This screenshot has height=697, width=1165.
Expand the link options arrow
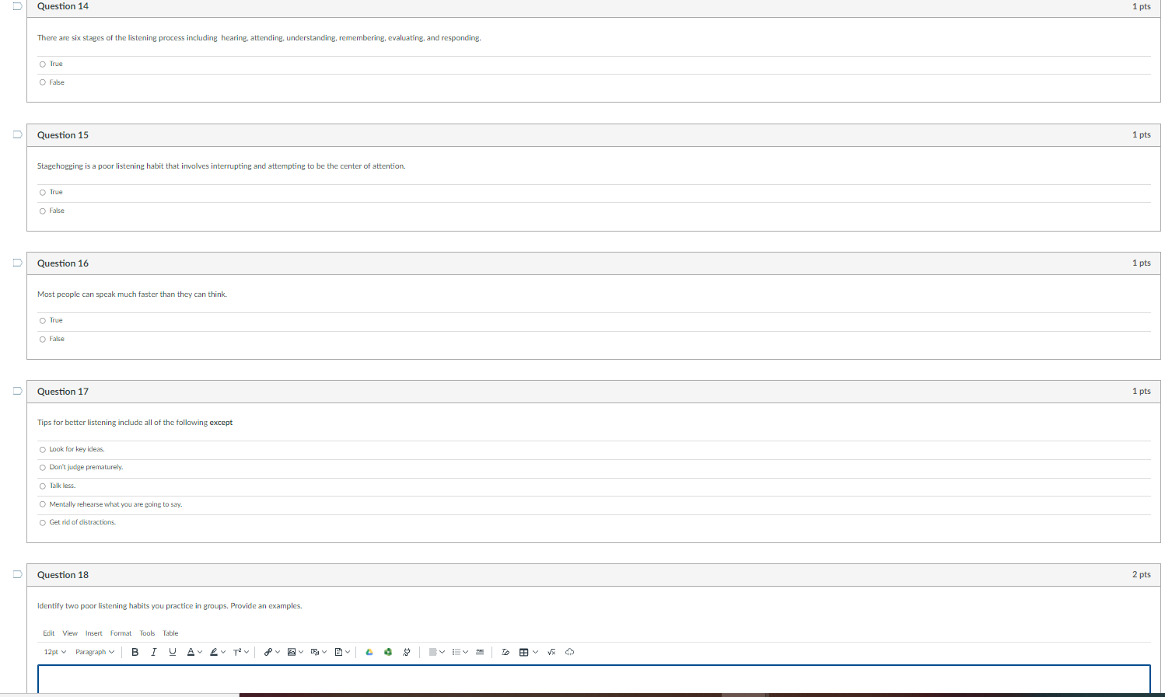(x=277, y=652)
